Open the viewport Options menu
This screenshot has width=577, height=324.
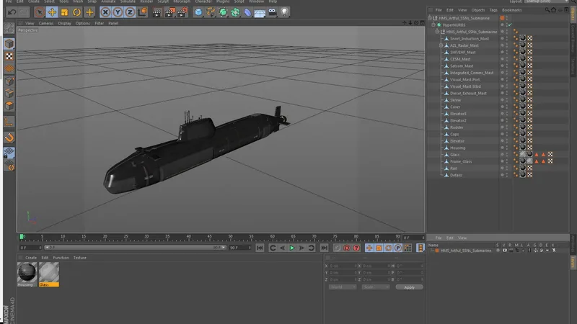[83, 23]
